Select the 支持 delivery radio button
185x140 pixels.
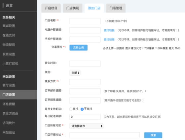pyautogui.click(x=71, y=109)
